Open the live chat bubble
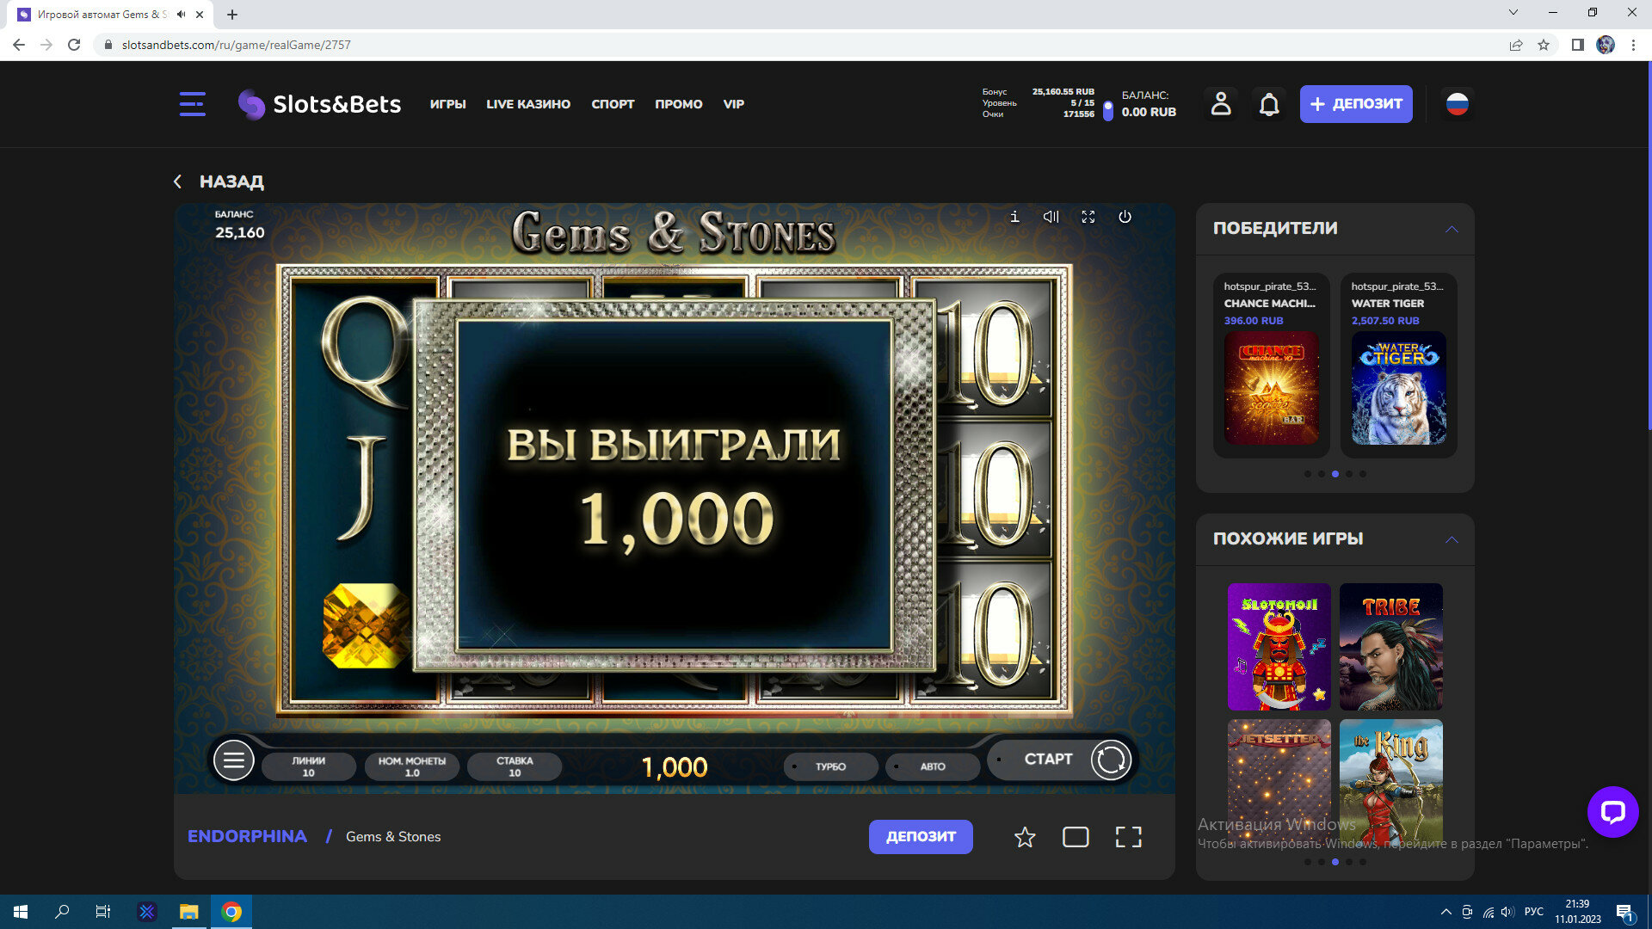This screenshot has height=929, width=1652. tap(1612, 812)
